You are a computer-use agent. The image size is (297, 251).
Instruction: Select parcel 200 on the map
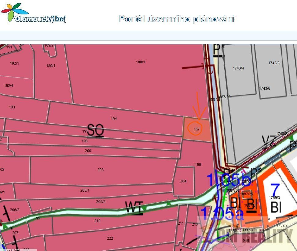(x=88, y=151)
